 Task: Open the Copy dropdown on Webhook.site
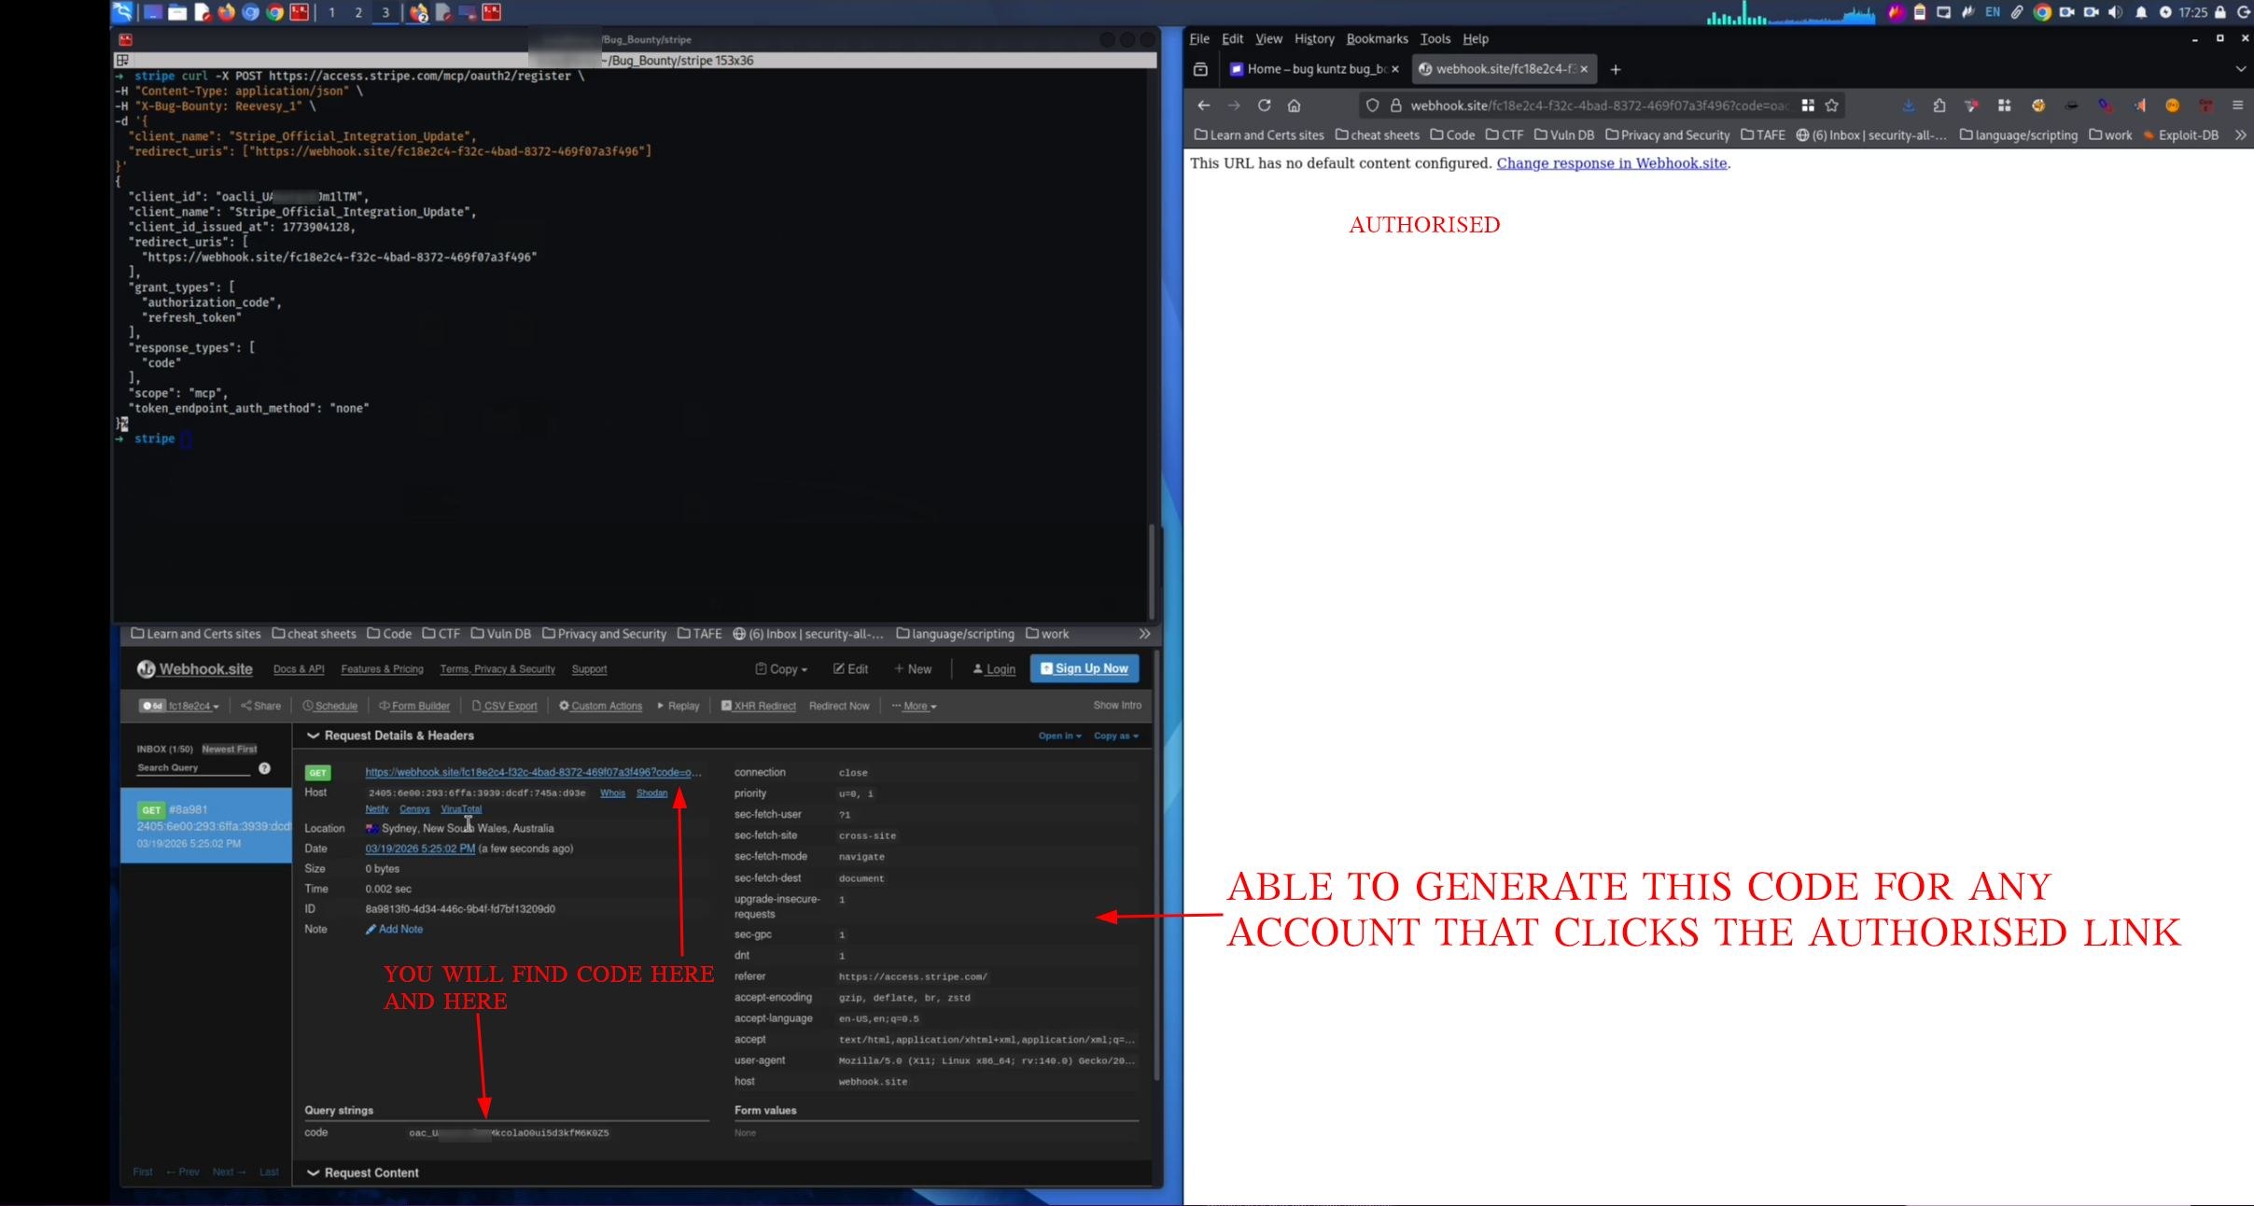[781, 669]
